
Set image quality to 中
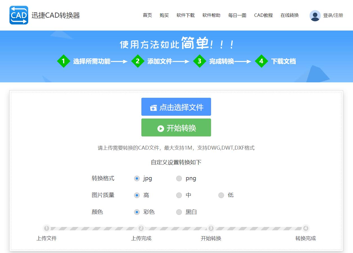[179, 195]
